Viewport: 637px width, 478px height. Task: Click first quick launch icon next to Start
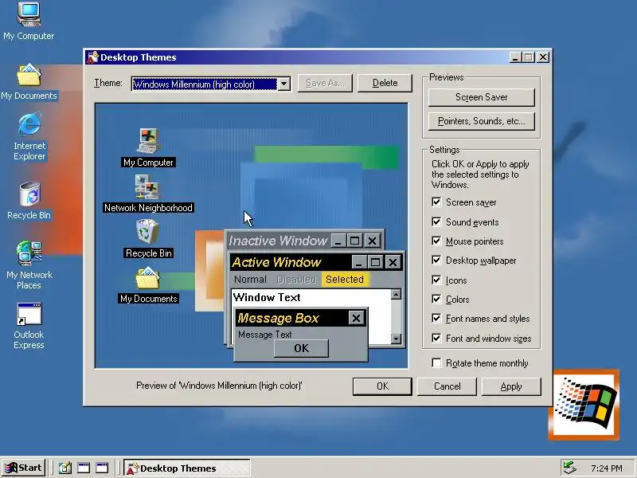point(65,468)
